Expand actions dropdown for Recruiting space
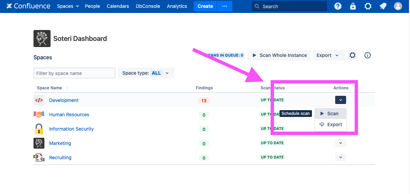This screenshot has height=194, width=410. tap(340, 157)
